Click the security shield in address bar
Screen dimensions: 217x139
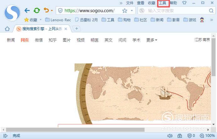60,10
